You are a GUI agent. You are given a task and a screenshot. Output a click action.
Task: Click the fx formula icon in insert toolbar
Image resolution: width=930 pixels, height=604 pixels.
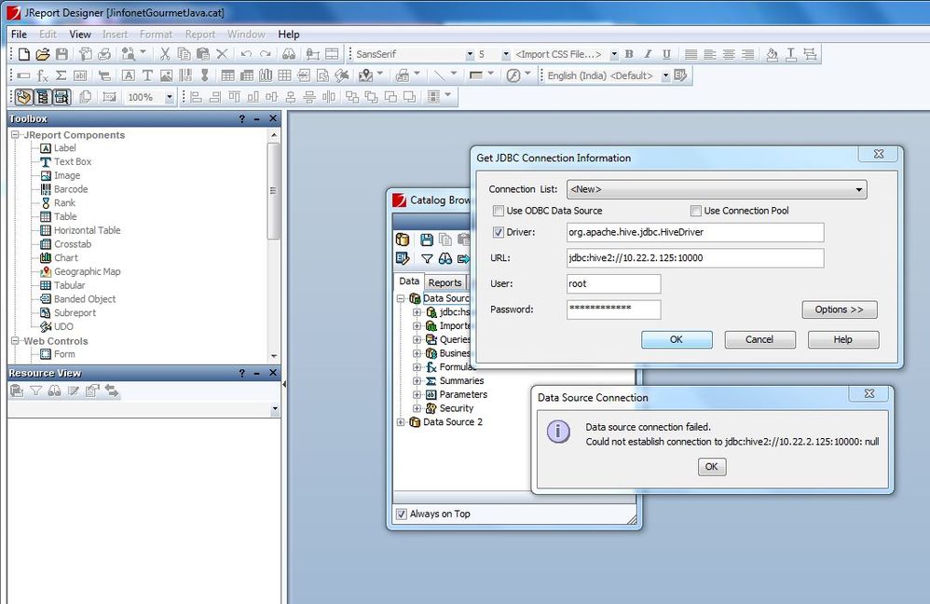tap(43, 75)
